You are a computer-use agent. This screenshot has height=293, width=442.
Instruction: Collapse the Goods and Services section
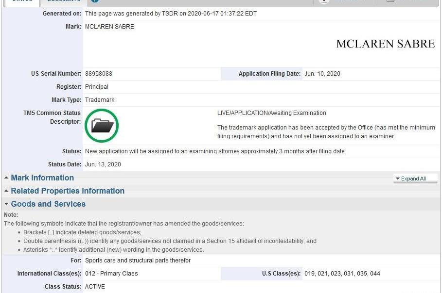coord(48,204)
